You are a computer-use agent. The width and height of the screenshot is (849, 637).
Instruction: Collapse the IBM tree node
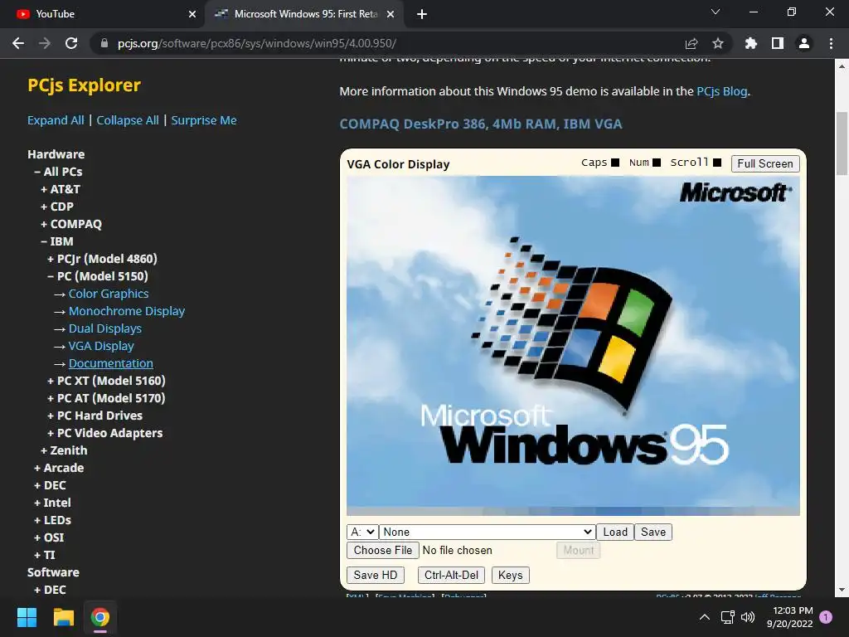tap(57, 241)
